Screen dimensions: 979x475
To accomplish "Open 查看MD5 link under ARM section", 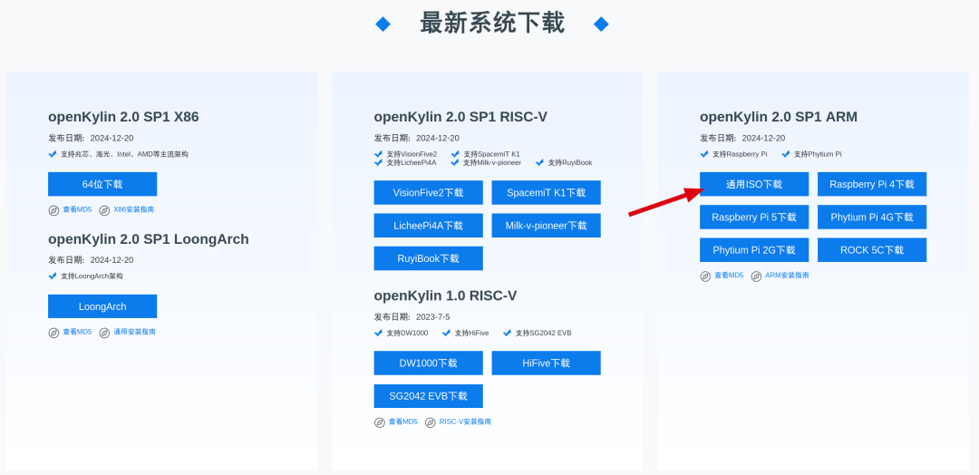I will 729,276.
